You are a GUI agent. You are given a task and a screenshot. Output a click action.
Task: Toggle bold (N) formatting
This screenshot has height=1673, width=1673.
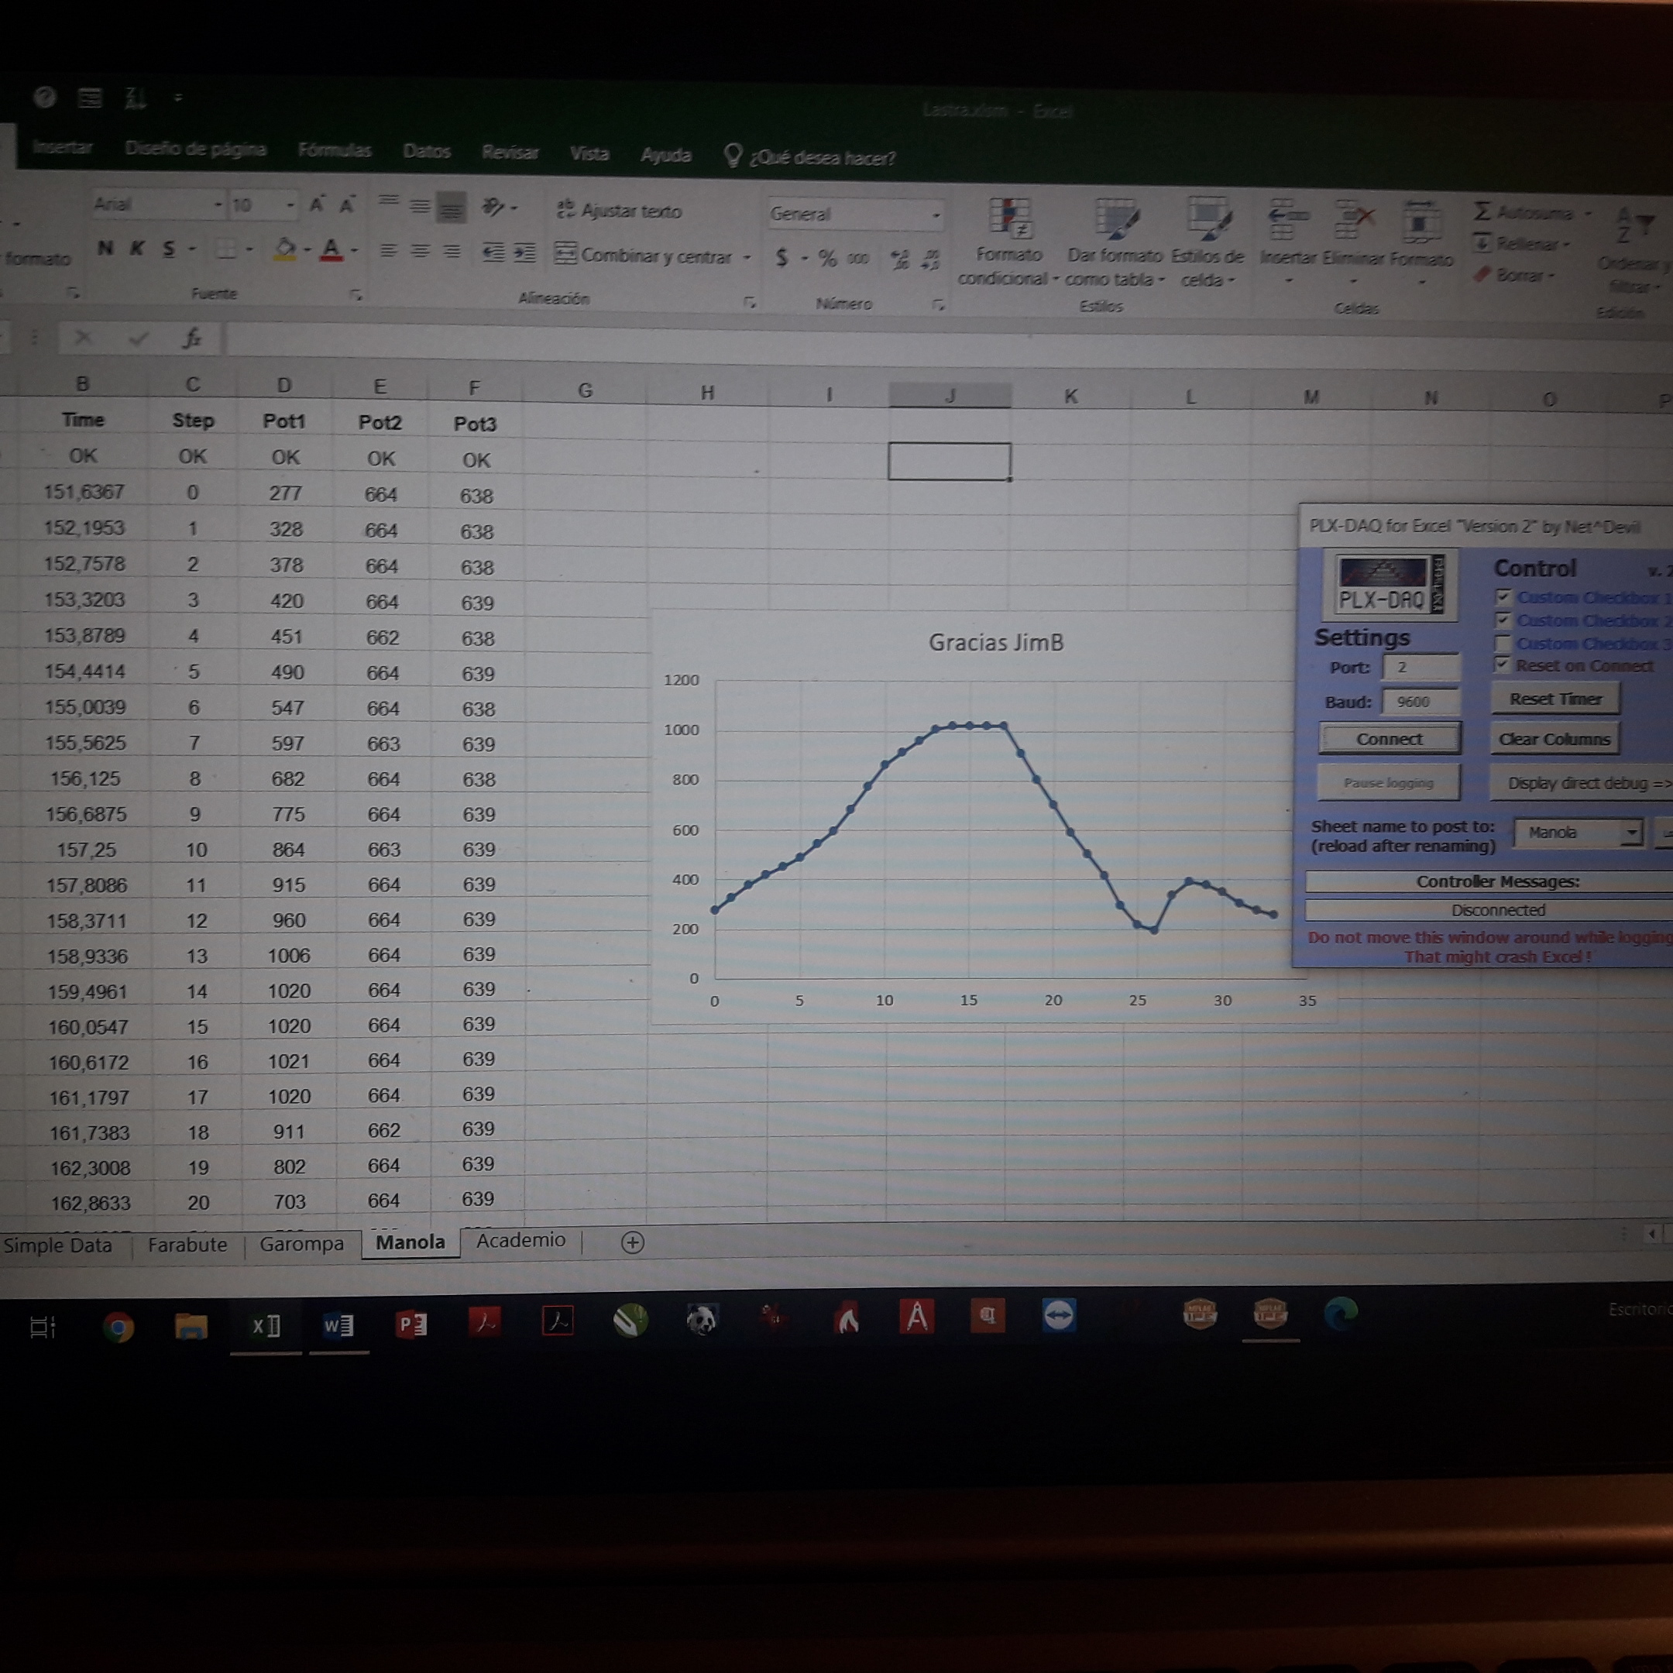105,248
